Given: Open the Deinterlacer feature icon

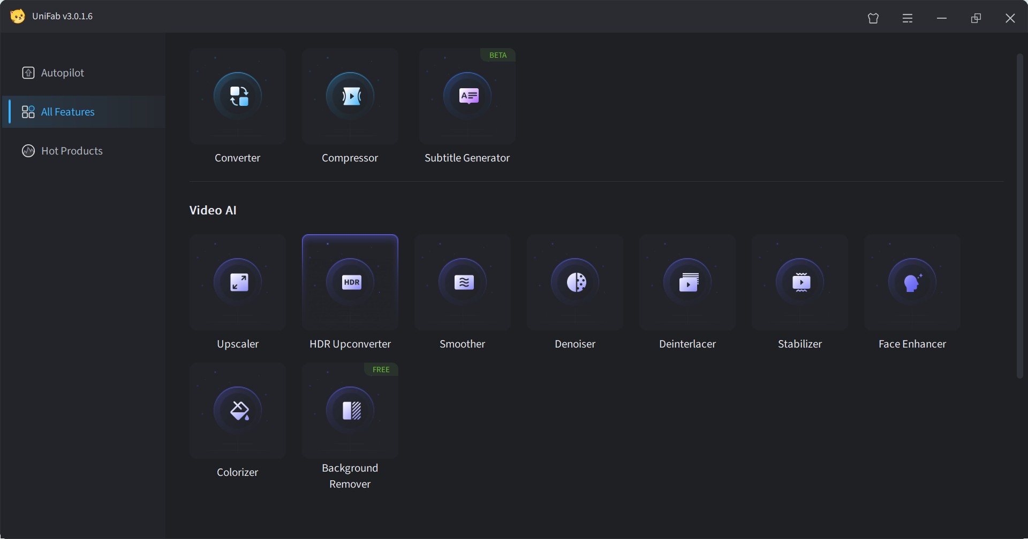Looking at the screenshot, I should pyautogui.click(x=687, y=282).
